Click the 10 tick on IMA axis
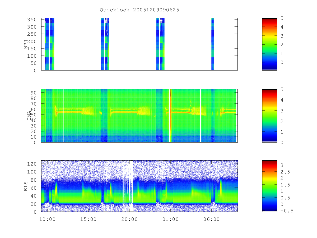The width and height of the screenshot is (317, 238). point(34,137)
